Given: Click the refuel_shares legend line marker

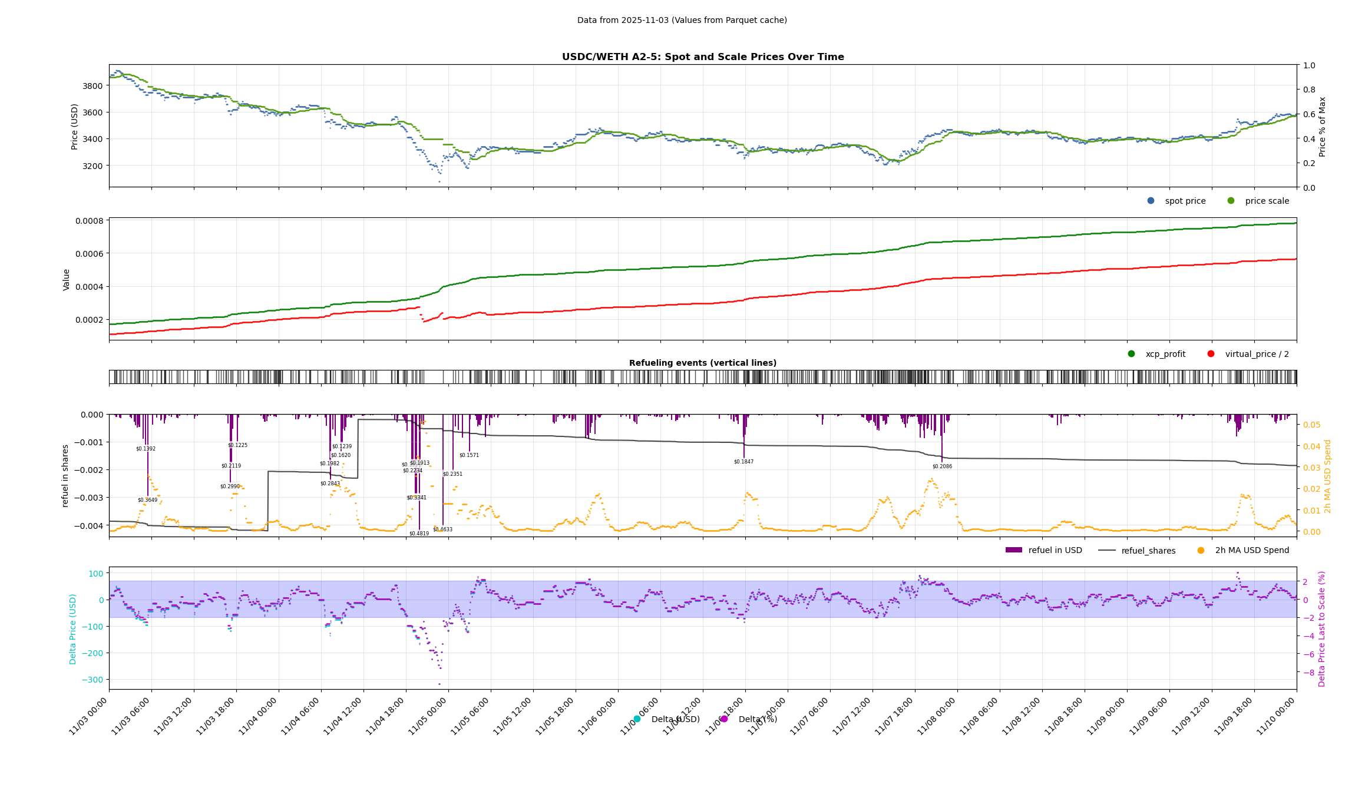Looking at the screenshot, I should (x=1107, y=550).
